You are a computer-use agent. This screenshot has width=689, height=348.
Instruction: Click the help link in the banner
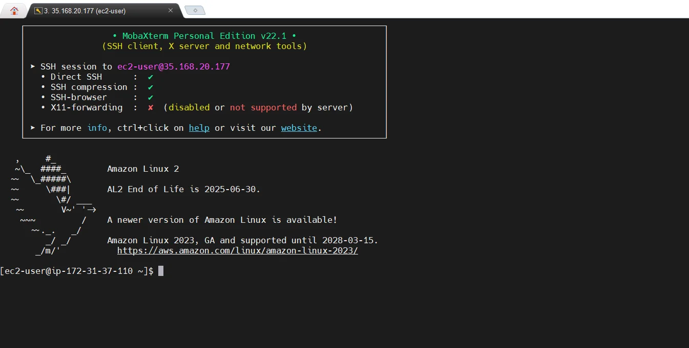(199, 128)
